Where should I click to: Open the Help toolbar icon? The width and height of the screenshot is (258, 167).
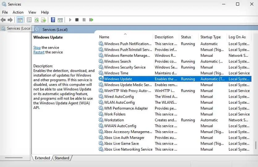pyautogui.click(x=53, y=20)
